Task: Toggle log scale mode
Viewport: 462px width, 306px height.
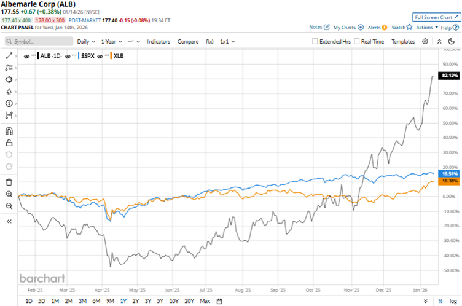Action: 453,301
